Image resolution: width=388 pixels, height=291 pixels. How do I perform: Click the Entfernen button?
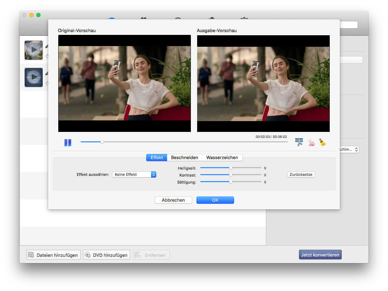tap(151, 255)
